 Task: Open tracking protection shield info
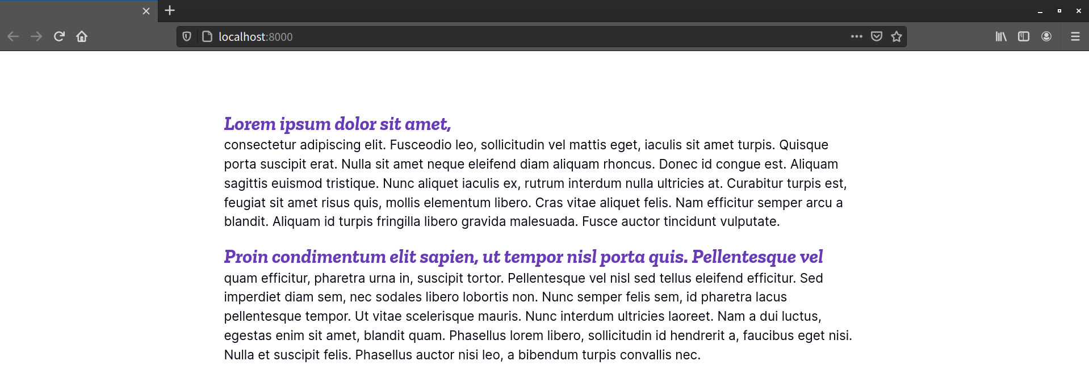point(187,37)
